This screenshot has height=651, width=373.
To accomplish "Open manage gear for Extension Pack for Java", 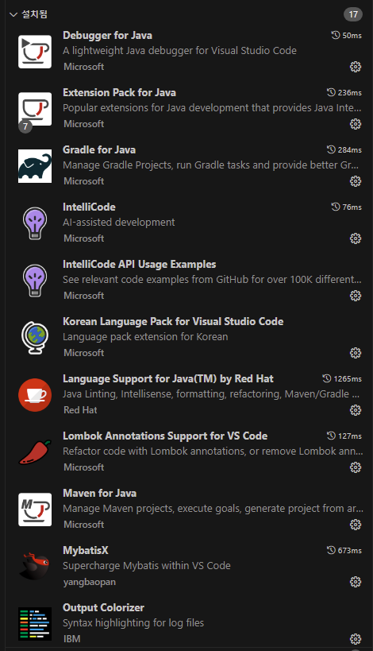I will [x=356, y=124].
